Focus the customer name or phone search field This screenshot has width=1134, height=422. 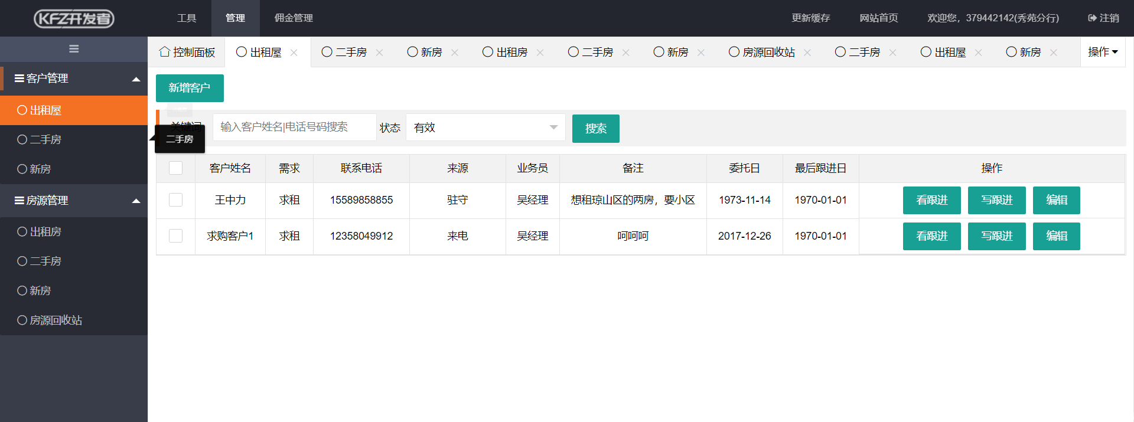coord(294,127)
